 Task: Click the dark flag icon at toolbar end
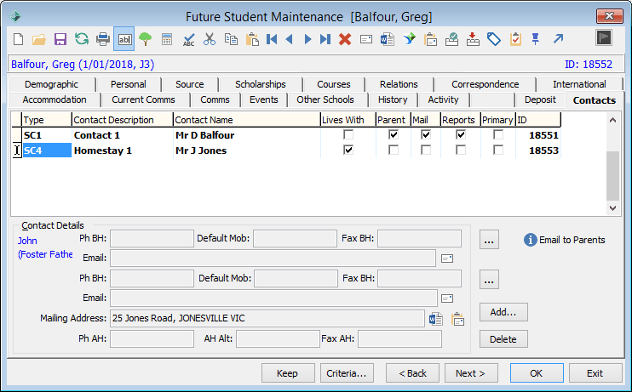[x=604, y=37]
